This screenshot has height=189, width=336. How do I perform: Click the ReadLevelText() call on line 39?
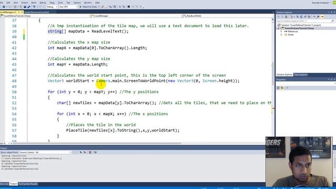(110, 31)
